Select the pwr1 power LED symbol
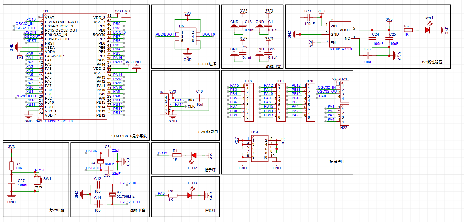 coord(427,30)
